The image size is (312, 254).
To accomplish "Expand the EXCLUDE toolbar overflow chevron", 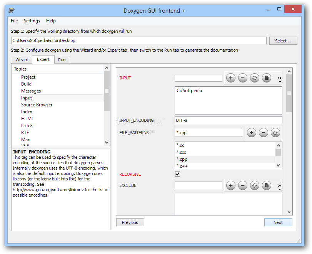I will tap(280, 187).
